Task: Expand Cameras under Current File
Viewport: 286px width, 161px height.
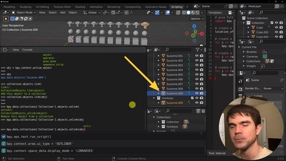Action: click(x=244, y=57)
